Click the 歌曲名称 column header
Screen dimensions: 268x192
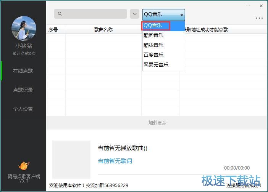[x=103, y=30]
